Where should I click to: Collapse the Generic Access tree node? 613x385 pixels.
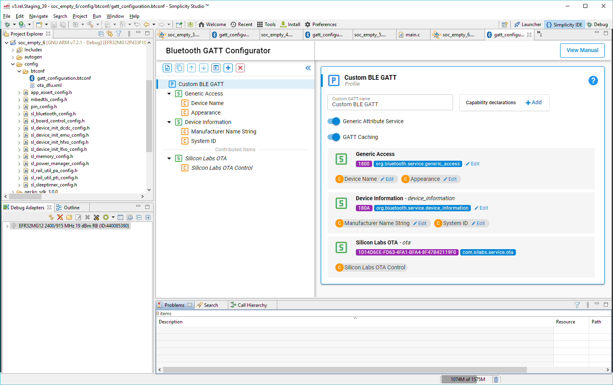[x=169, y=94]
